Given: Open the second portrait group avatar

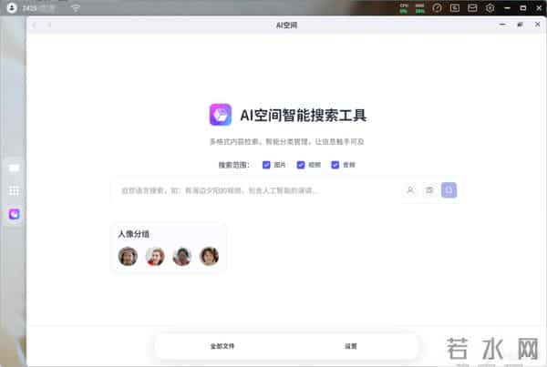Looking at the screenshot, I should (x=155, y=256).
